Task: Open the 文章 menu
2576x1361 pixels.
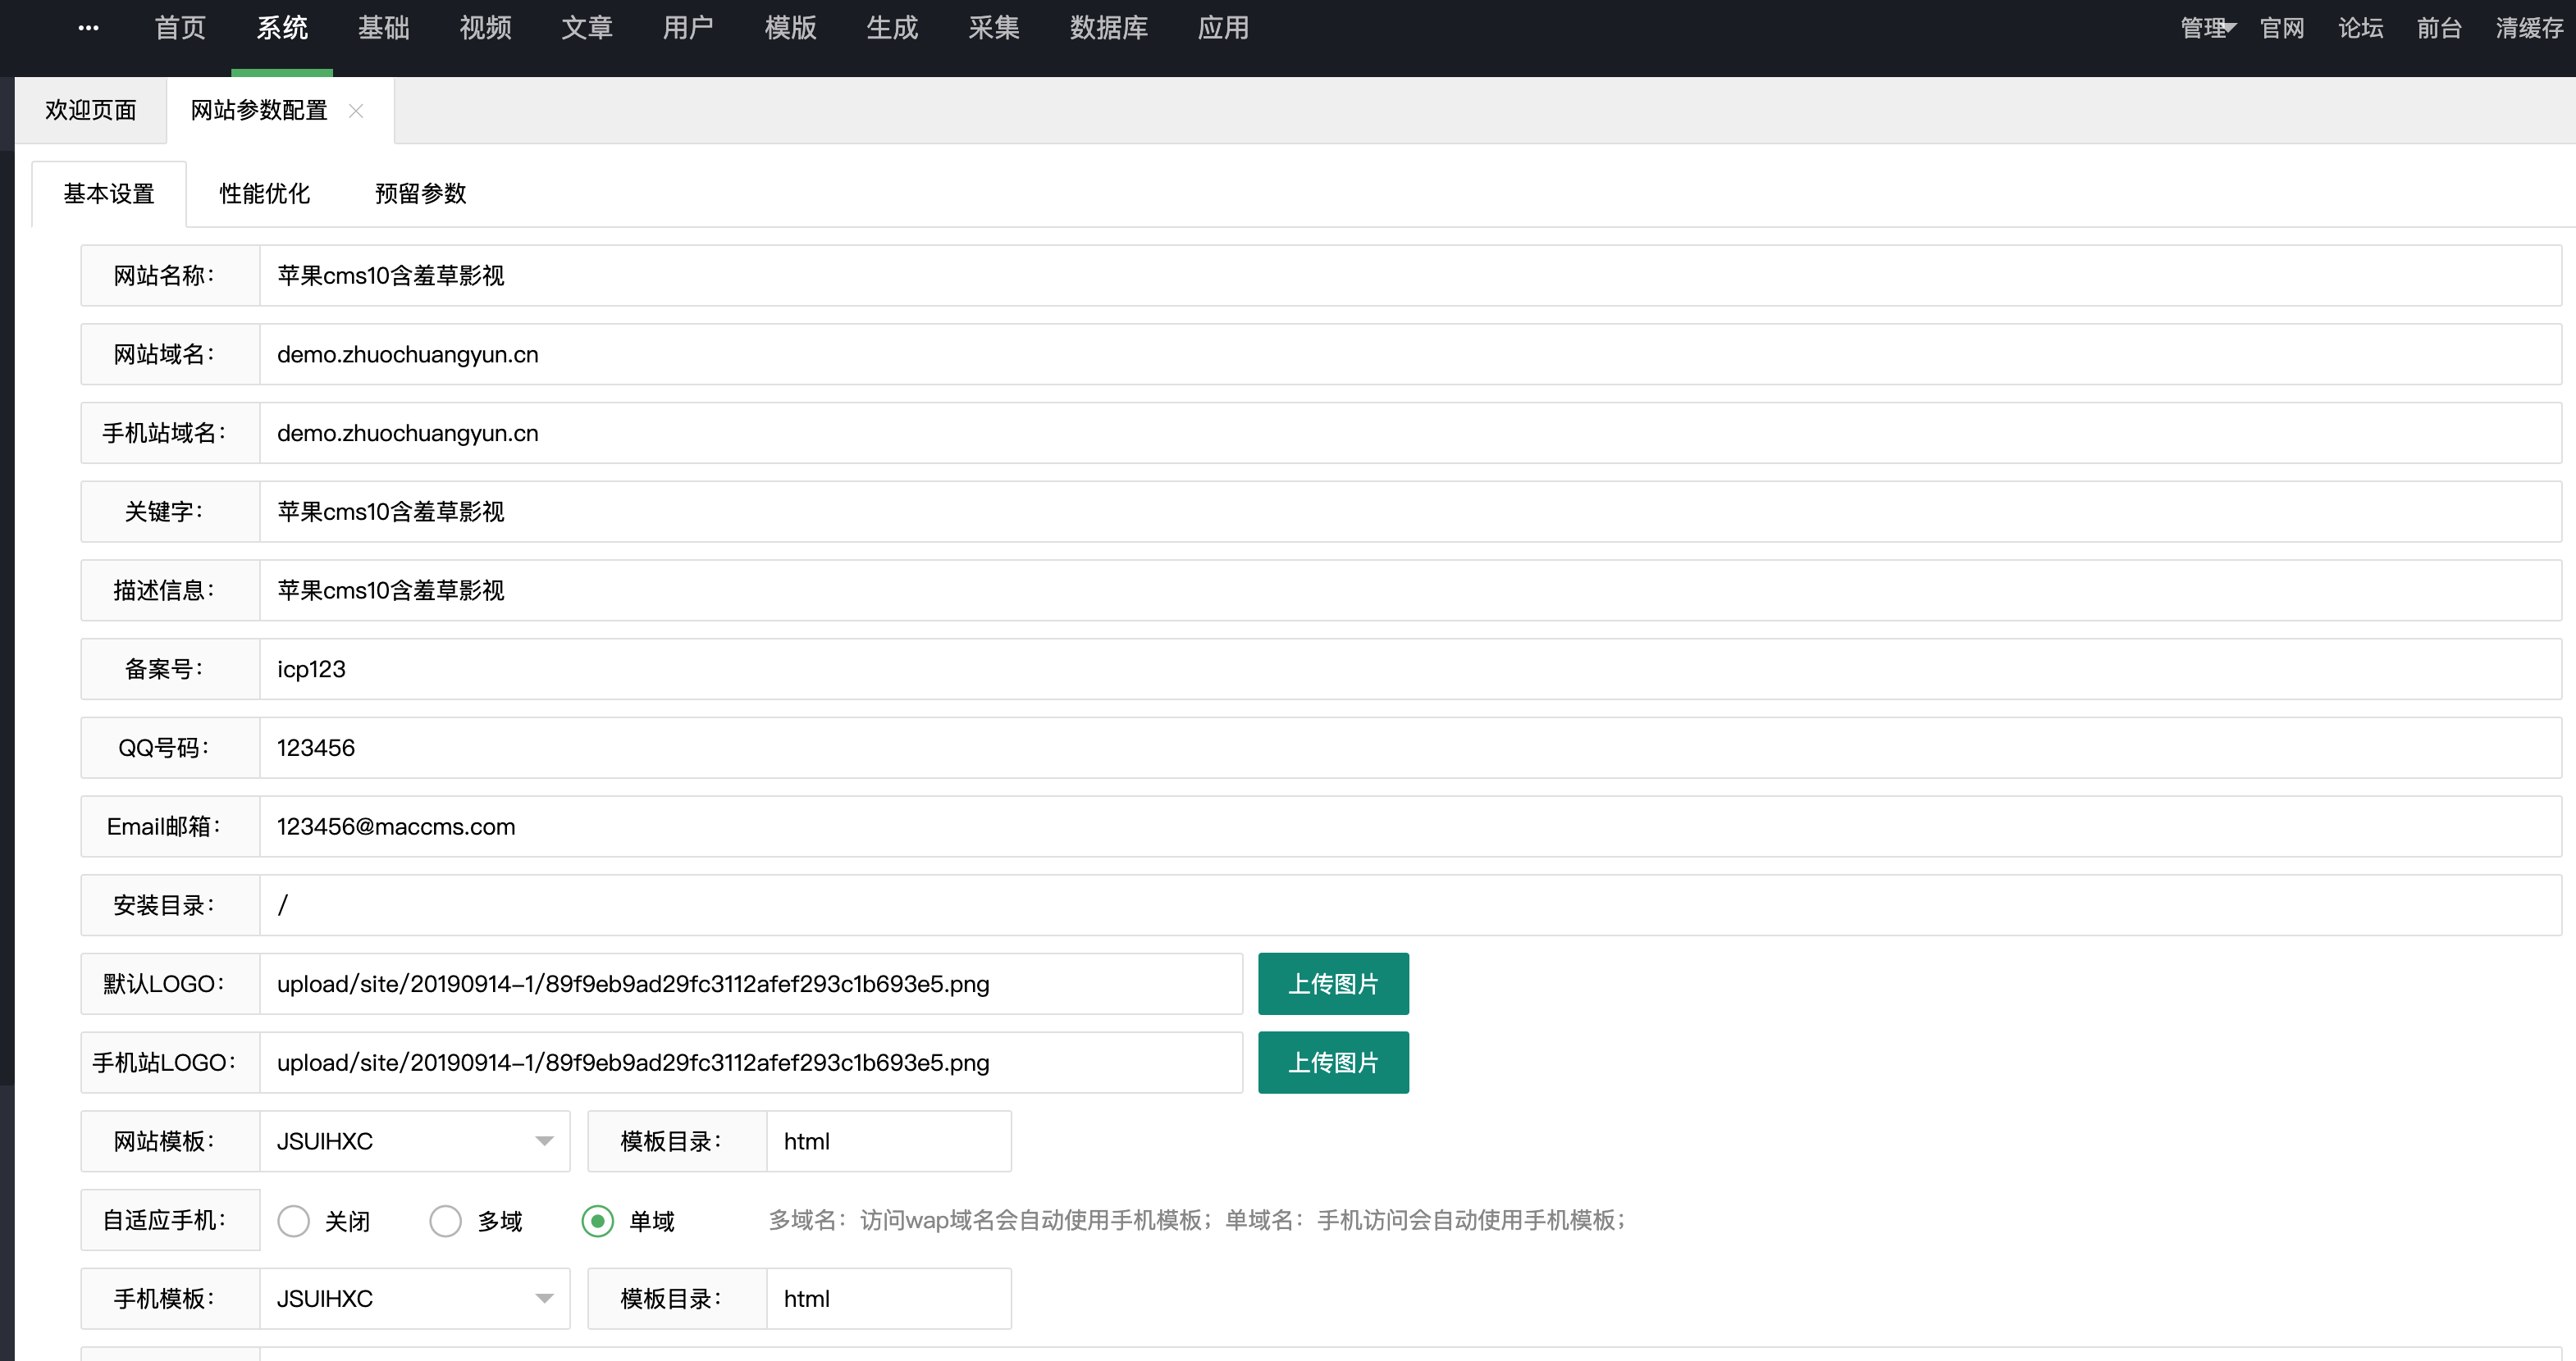Action: pos(587,28)
